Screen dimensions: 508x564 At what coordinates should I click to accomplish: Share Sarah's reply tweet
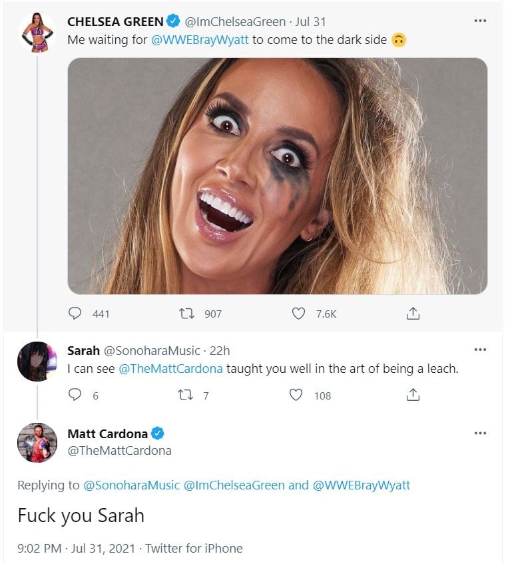(x=413, y=396)
